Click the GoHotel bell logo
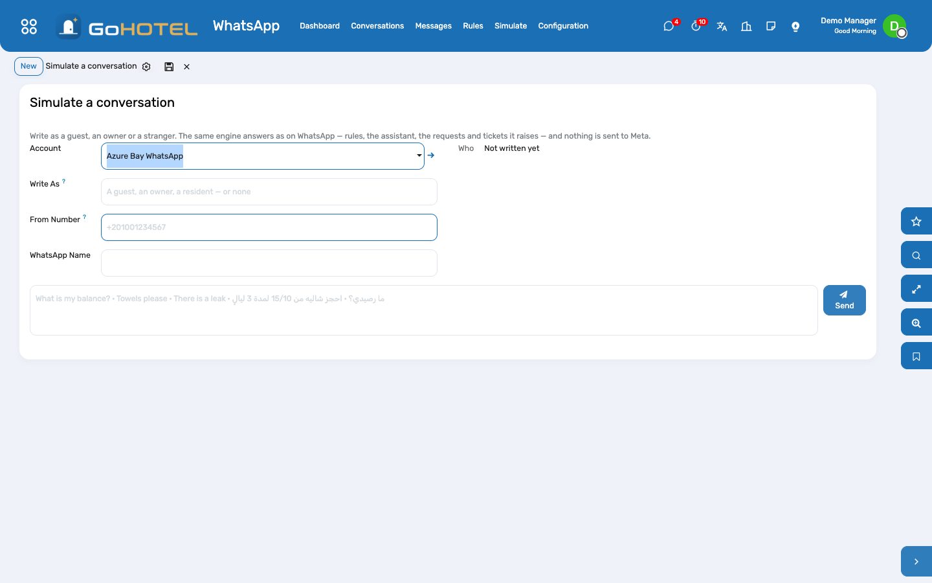932x583 pixels. point(68,27)
